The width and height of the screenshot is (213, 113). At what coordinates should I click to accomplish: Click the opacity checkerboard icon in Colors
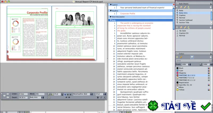(201, 64)
